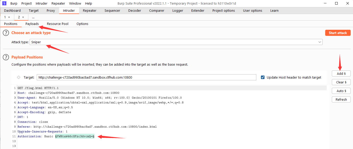Switch to the Dashboard tab
This screenshot has height=149, width=353.
[x=12, y=11]
